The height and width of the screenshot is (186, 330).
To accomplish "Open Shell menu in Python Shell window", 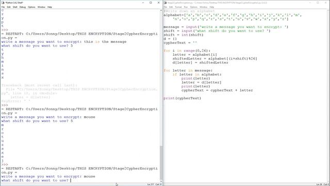I will pos(15,7).
